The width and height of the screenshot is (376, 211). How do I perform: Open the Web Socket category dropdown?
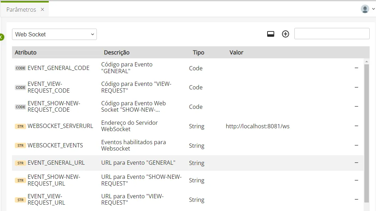coord(54,34)
